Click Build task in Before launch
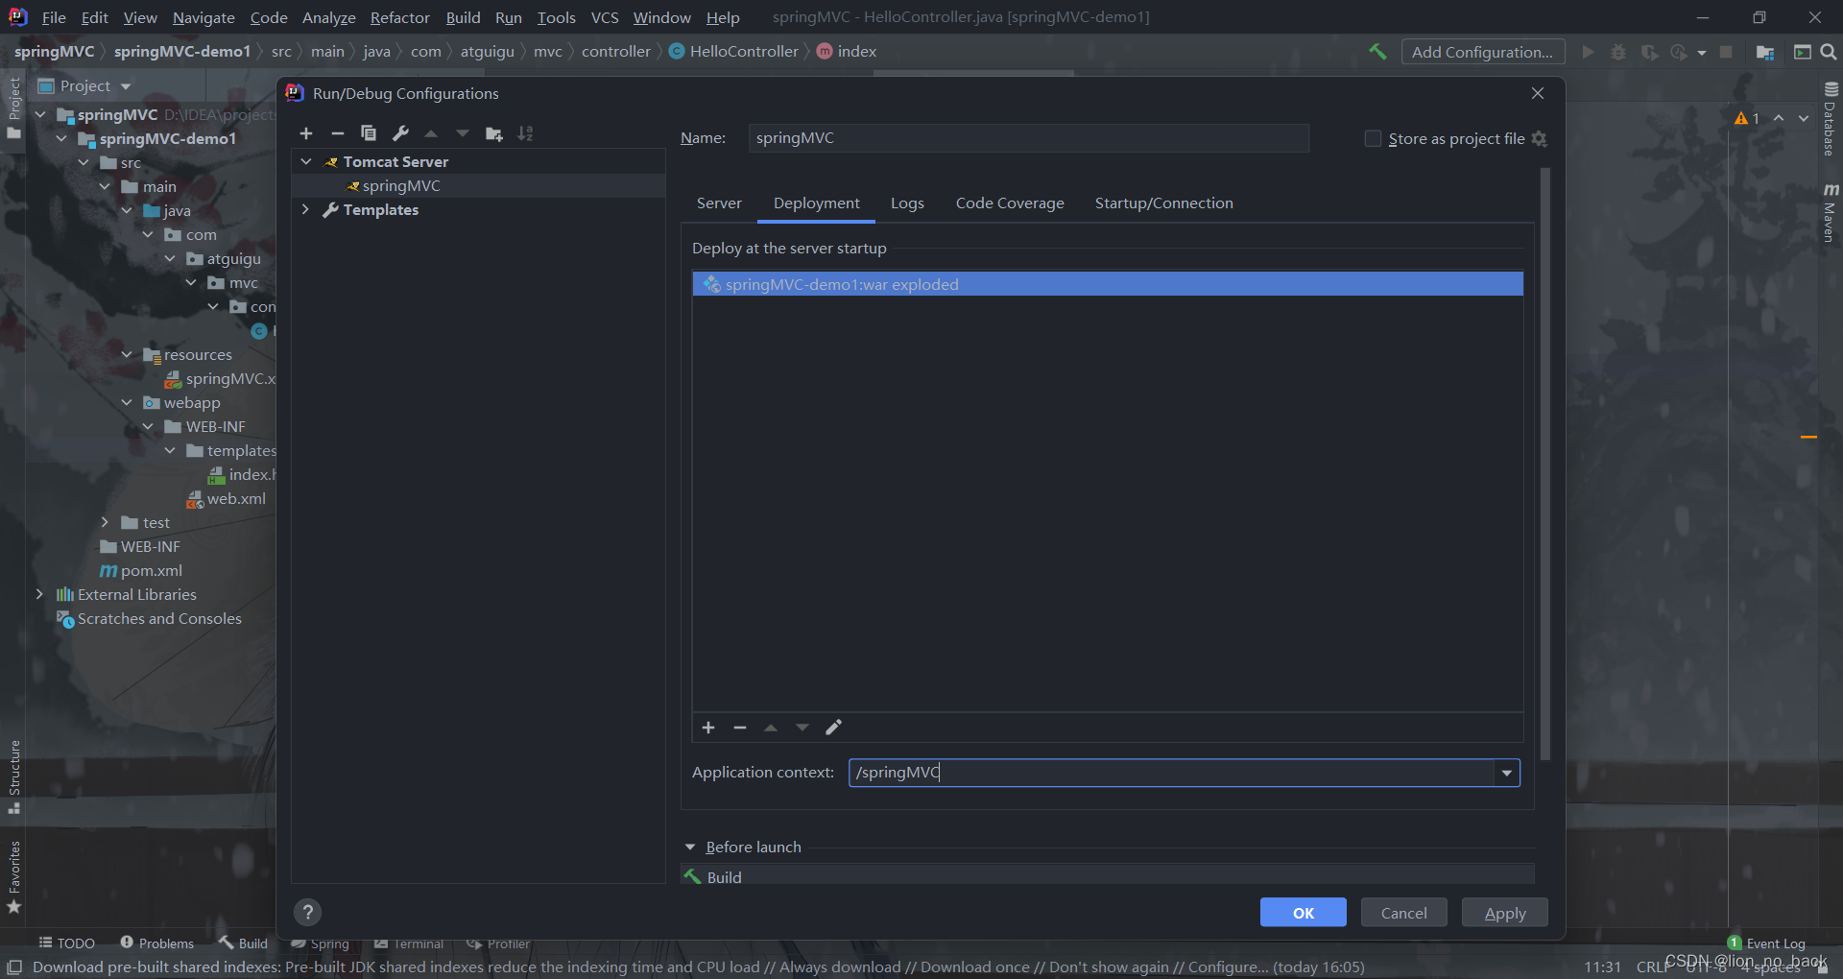 [x=1108, y=876]
